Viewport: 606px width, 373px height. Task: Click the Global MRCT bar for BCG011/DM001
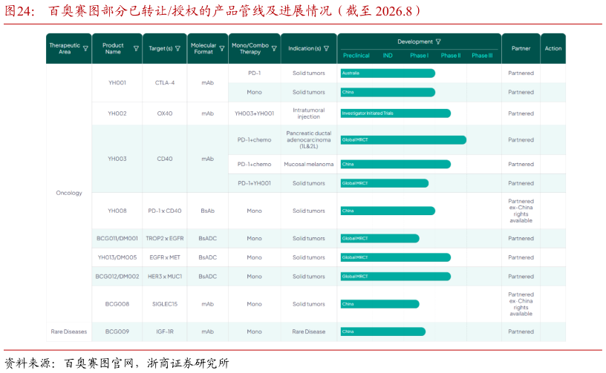pyautogui.click(x=380, y=238)
